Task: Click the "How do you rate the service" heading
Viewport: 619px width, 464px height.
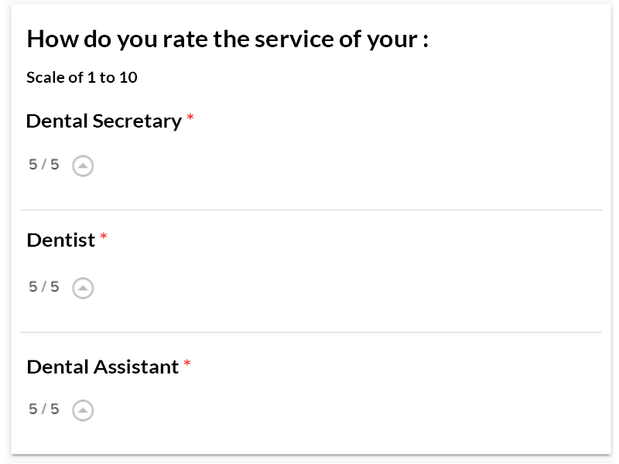Action: pyautogui.click(x=227, y=39)
